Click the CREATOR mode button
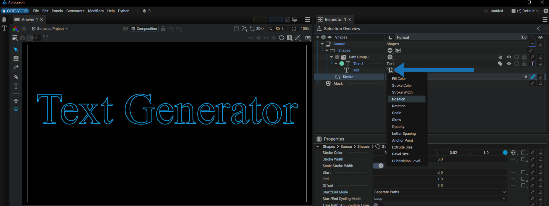This screenshot has width=549, height=206. pyautogui.click(x=15, y=11)
